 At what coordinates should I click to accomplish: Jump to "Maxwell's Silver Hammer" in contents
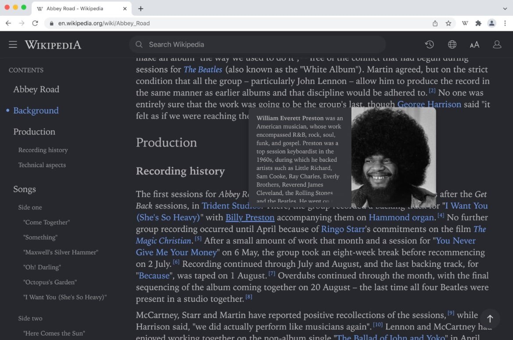[61, 252]
